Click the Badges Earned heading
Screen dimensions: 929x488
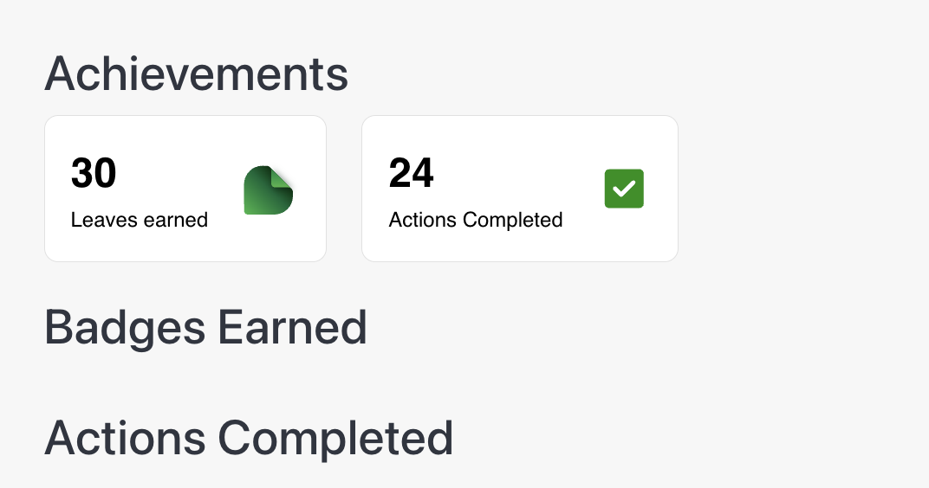pyautogui.click(x=205, y=327)
